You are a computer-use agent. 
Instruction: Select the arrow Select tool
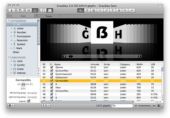(x=81, y=10)
